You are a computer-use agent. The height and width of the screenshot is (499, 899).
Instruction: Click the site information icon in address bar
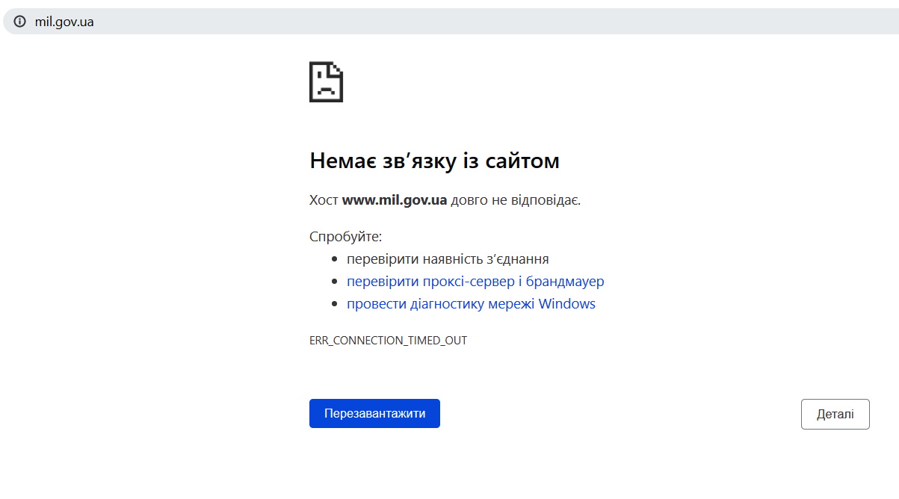point(19,22)
